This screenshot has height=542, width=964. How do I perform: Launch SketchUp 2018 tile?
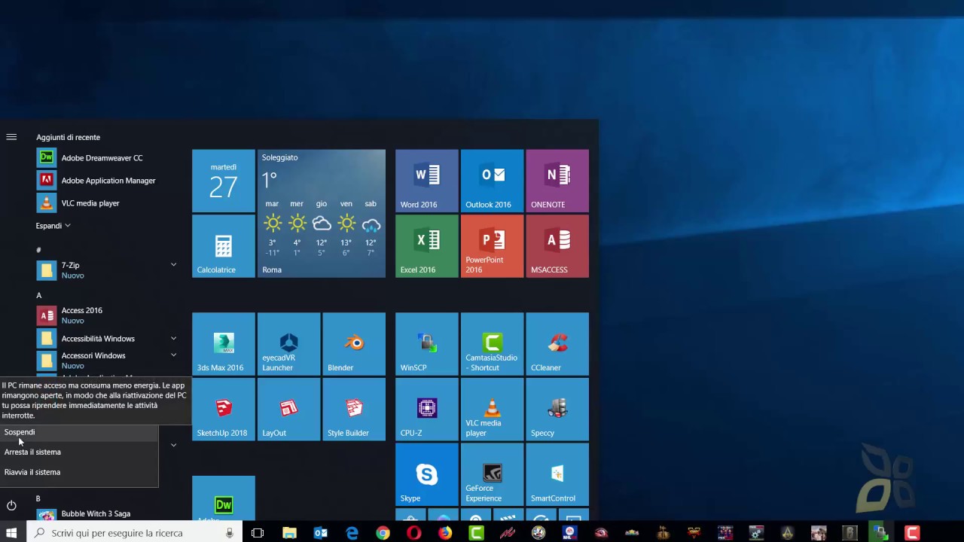point(224,410)
